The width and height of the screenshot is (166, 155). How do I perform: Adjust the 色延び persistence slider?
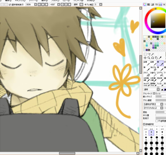161,118
